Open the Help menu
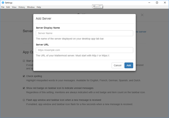This screenshot has height=118, width=169. tap(39, 7)
